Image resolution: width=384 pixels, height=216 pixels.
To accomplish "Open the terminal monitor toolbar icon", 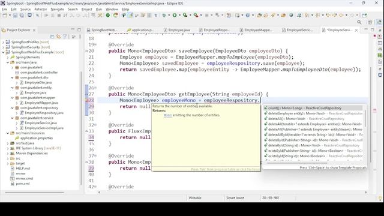I will (29, 15).
